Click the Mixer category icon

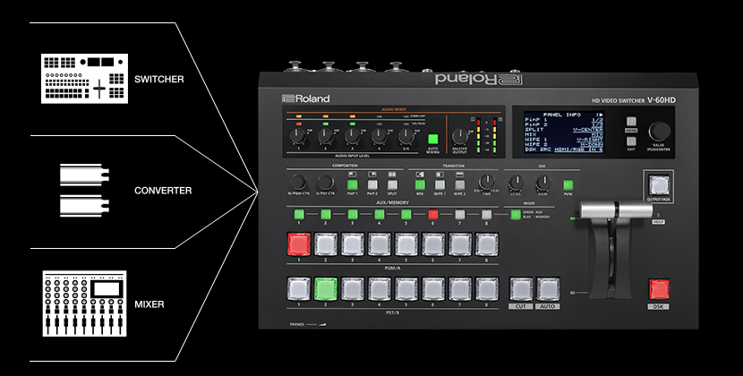click(84, 303)
